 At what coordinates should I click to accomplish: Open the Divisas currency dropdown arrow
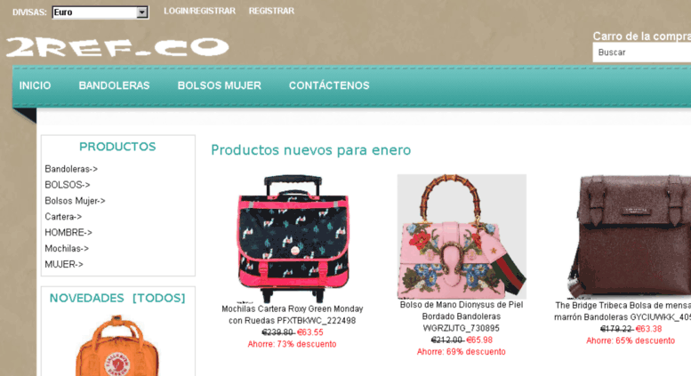click(142, 12)
